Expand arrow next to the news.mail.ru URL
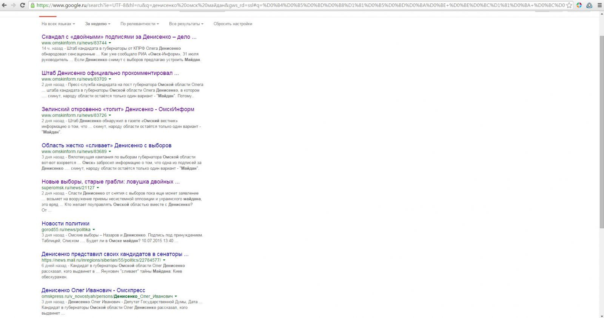This screenshot has height=318, width=604. click(x=164, y=260)
